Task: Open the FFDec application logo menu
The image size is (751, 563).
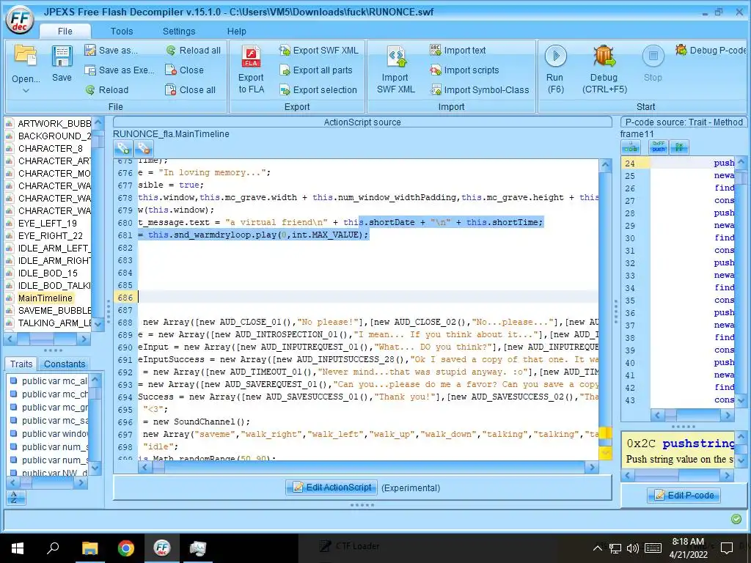Action: pos(20,21)
